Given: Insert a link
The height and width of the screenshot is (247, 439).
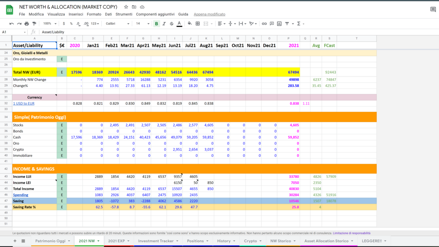Looking at the screenshot, I should tap(264, 24).
